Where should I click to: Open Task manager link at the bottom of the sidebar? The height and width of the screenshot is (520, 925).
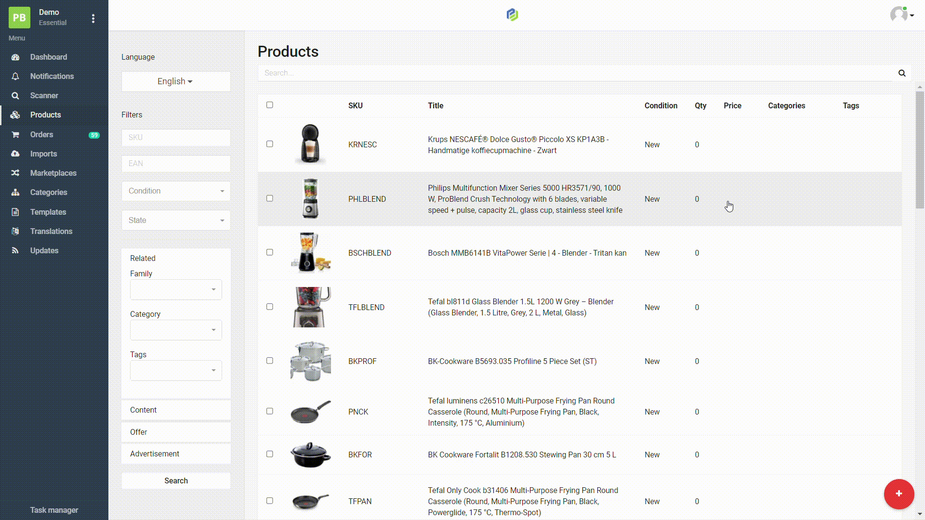coord(54,510)
